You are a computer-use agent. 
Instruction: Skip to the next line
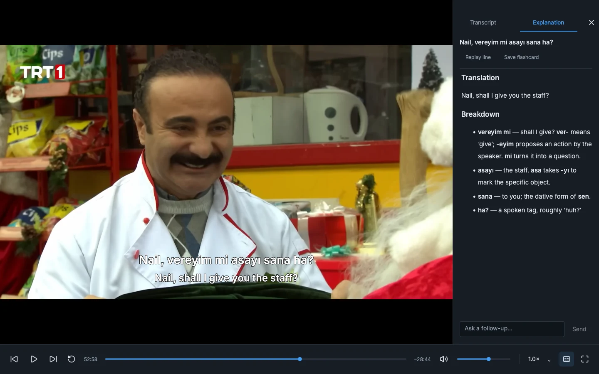click(53, 359)
